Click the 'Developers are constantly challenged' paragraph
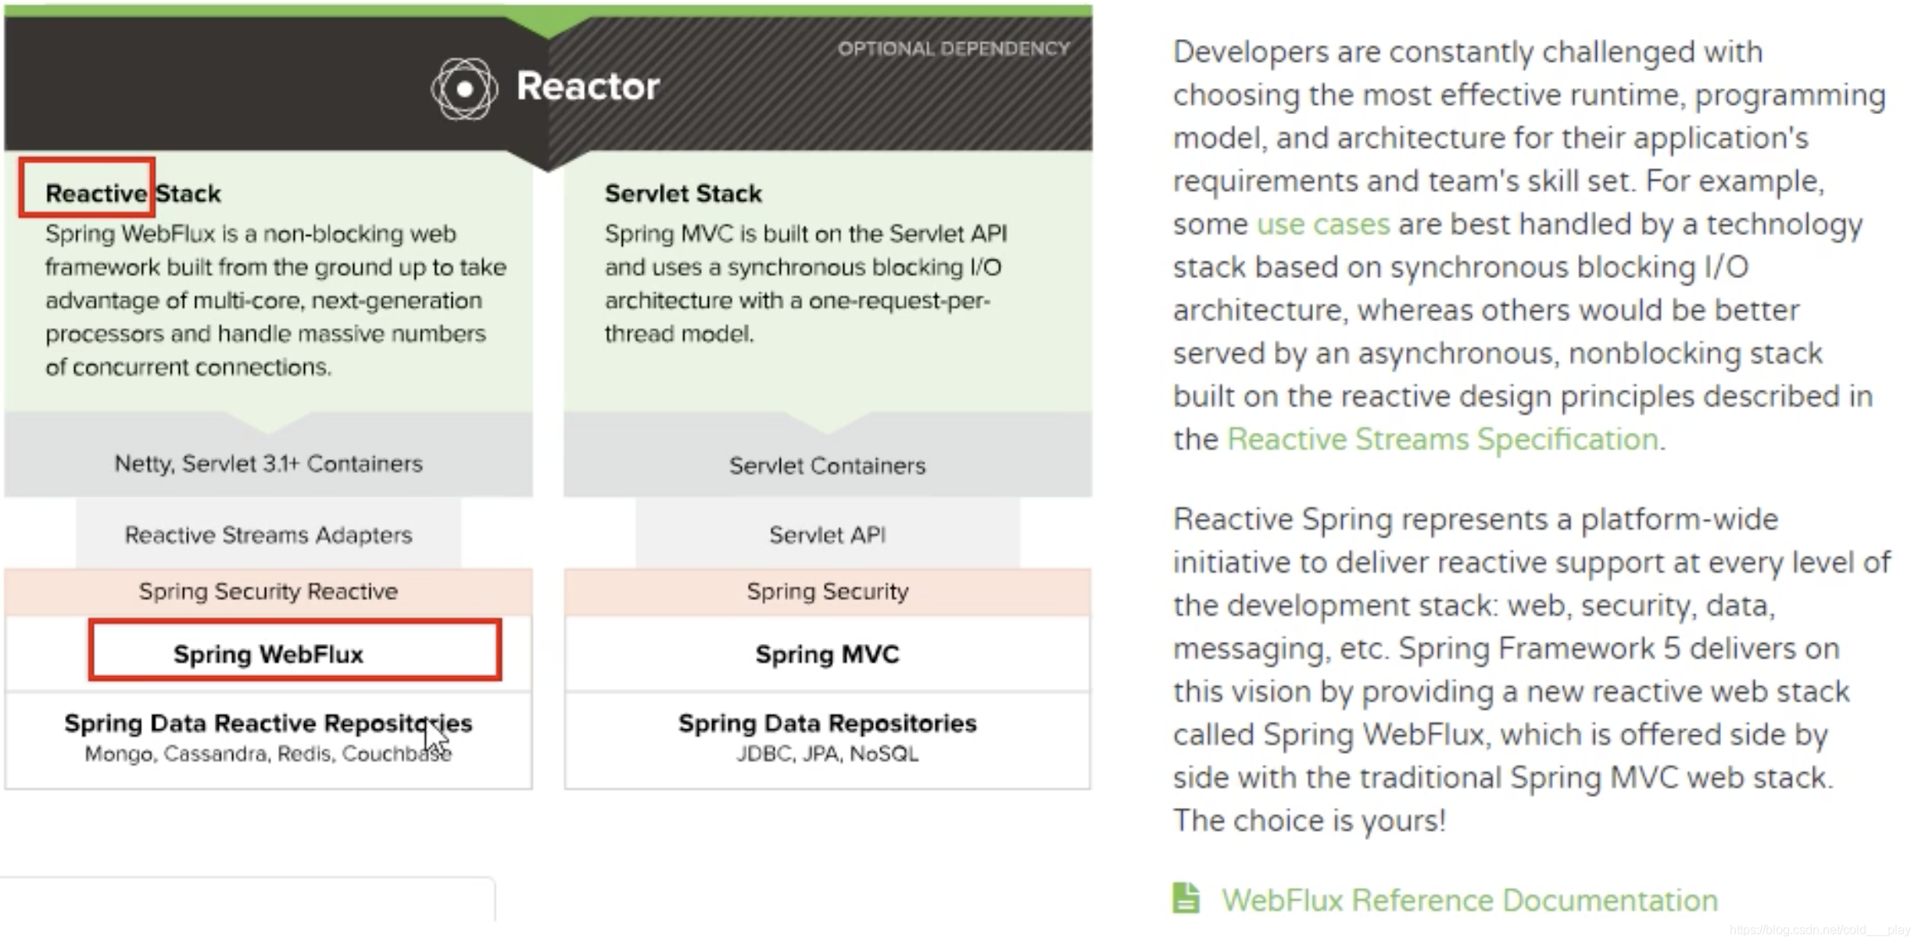This screenshot has width=1918, height=944. 1530,245
